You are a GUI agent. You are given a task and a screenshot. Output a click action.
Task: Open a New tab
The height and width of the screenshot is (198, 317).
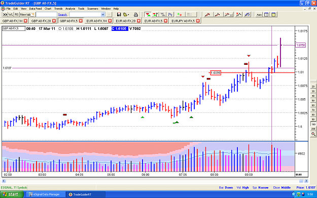(27, 15)
